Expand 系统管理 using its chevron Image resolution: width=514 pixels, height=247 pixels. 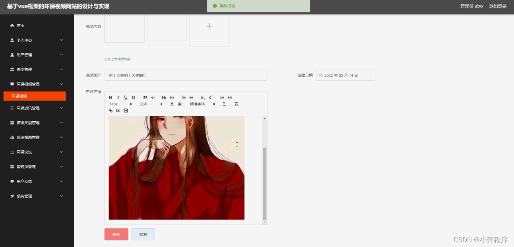pyautogui.click(x=62, y=196)
